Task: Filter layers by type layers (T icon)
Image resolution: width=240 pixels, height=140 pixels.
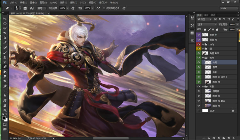Action: 224,19
